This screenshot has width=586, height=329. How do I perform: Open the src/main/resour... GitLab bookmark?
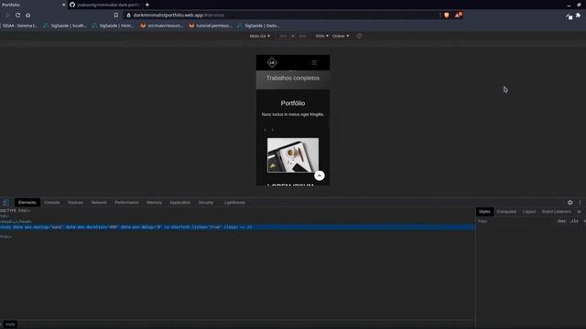(x=162, y=26)
